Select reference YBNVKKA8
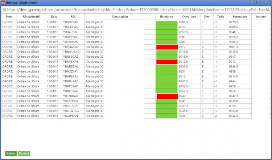 tap(70, 62)
